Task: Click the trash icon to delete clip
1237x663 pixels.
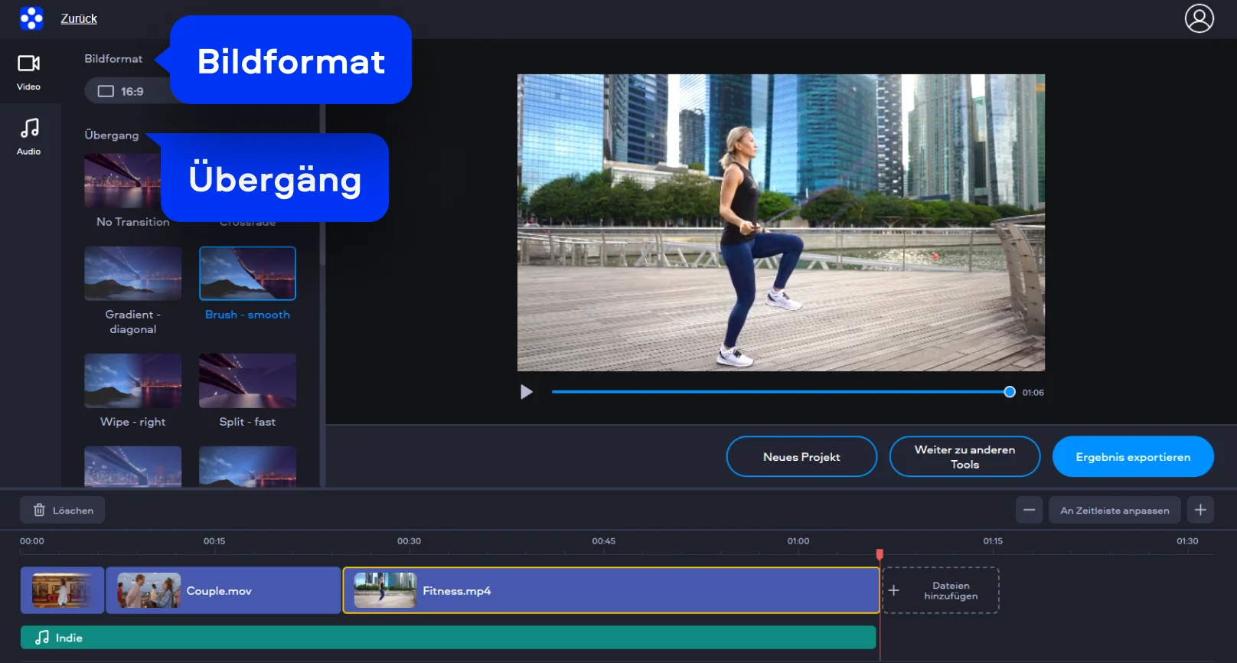Action: click(x=40, y=510)
